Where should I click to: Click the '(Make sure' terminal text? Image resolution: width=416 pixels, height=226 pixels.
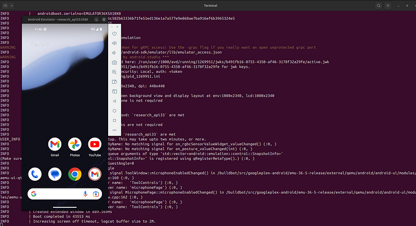pyautogui.click(x=11, y=158)
